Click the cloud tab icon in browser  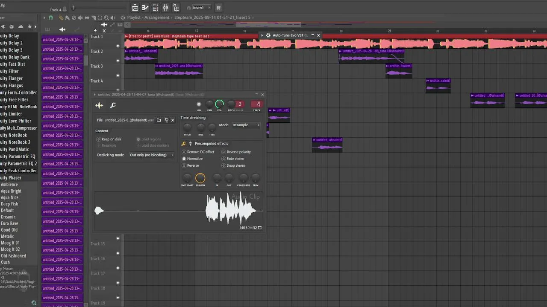(21, 26)
